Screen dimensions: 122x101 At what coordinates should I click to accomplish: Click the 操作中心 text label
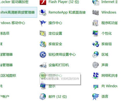55,23
